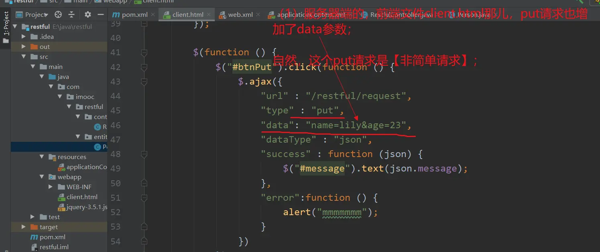Collapse the resources folder
Viewport: 600px width, 252px height.
42,157
